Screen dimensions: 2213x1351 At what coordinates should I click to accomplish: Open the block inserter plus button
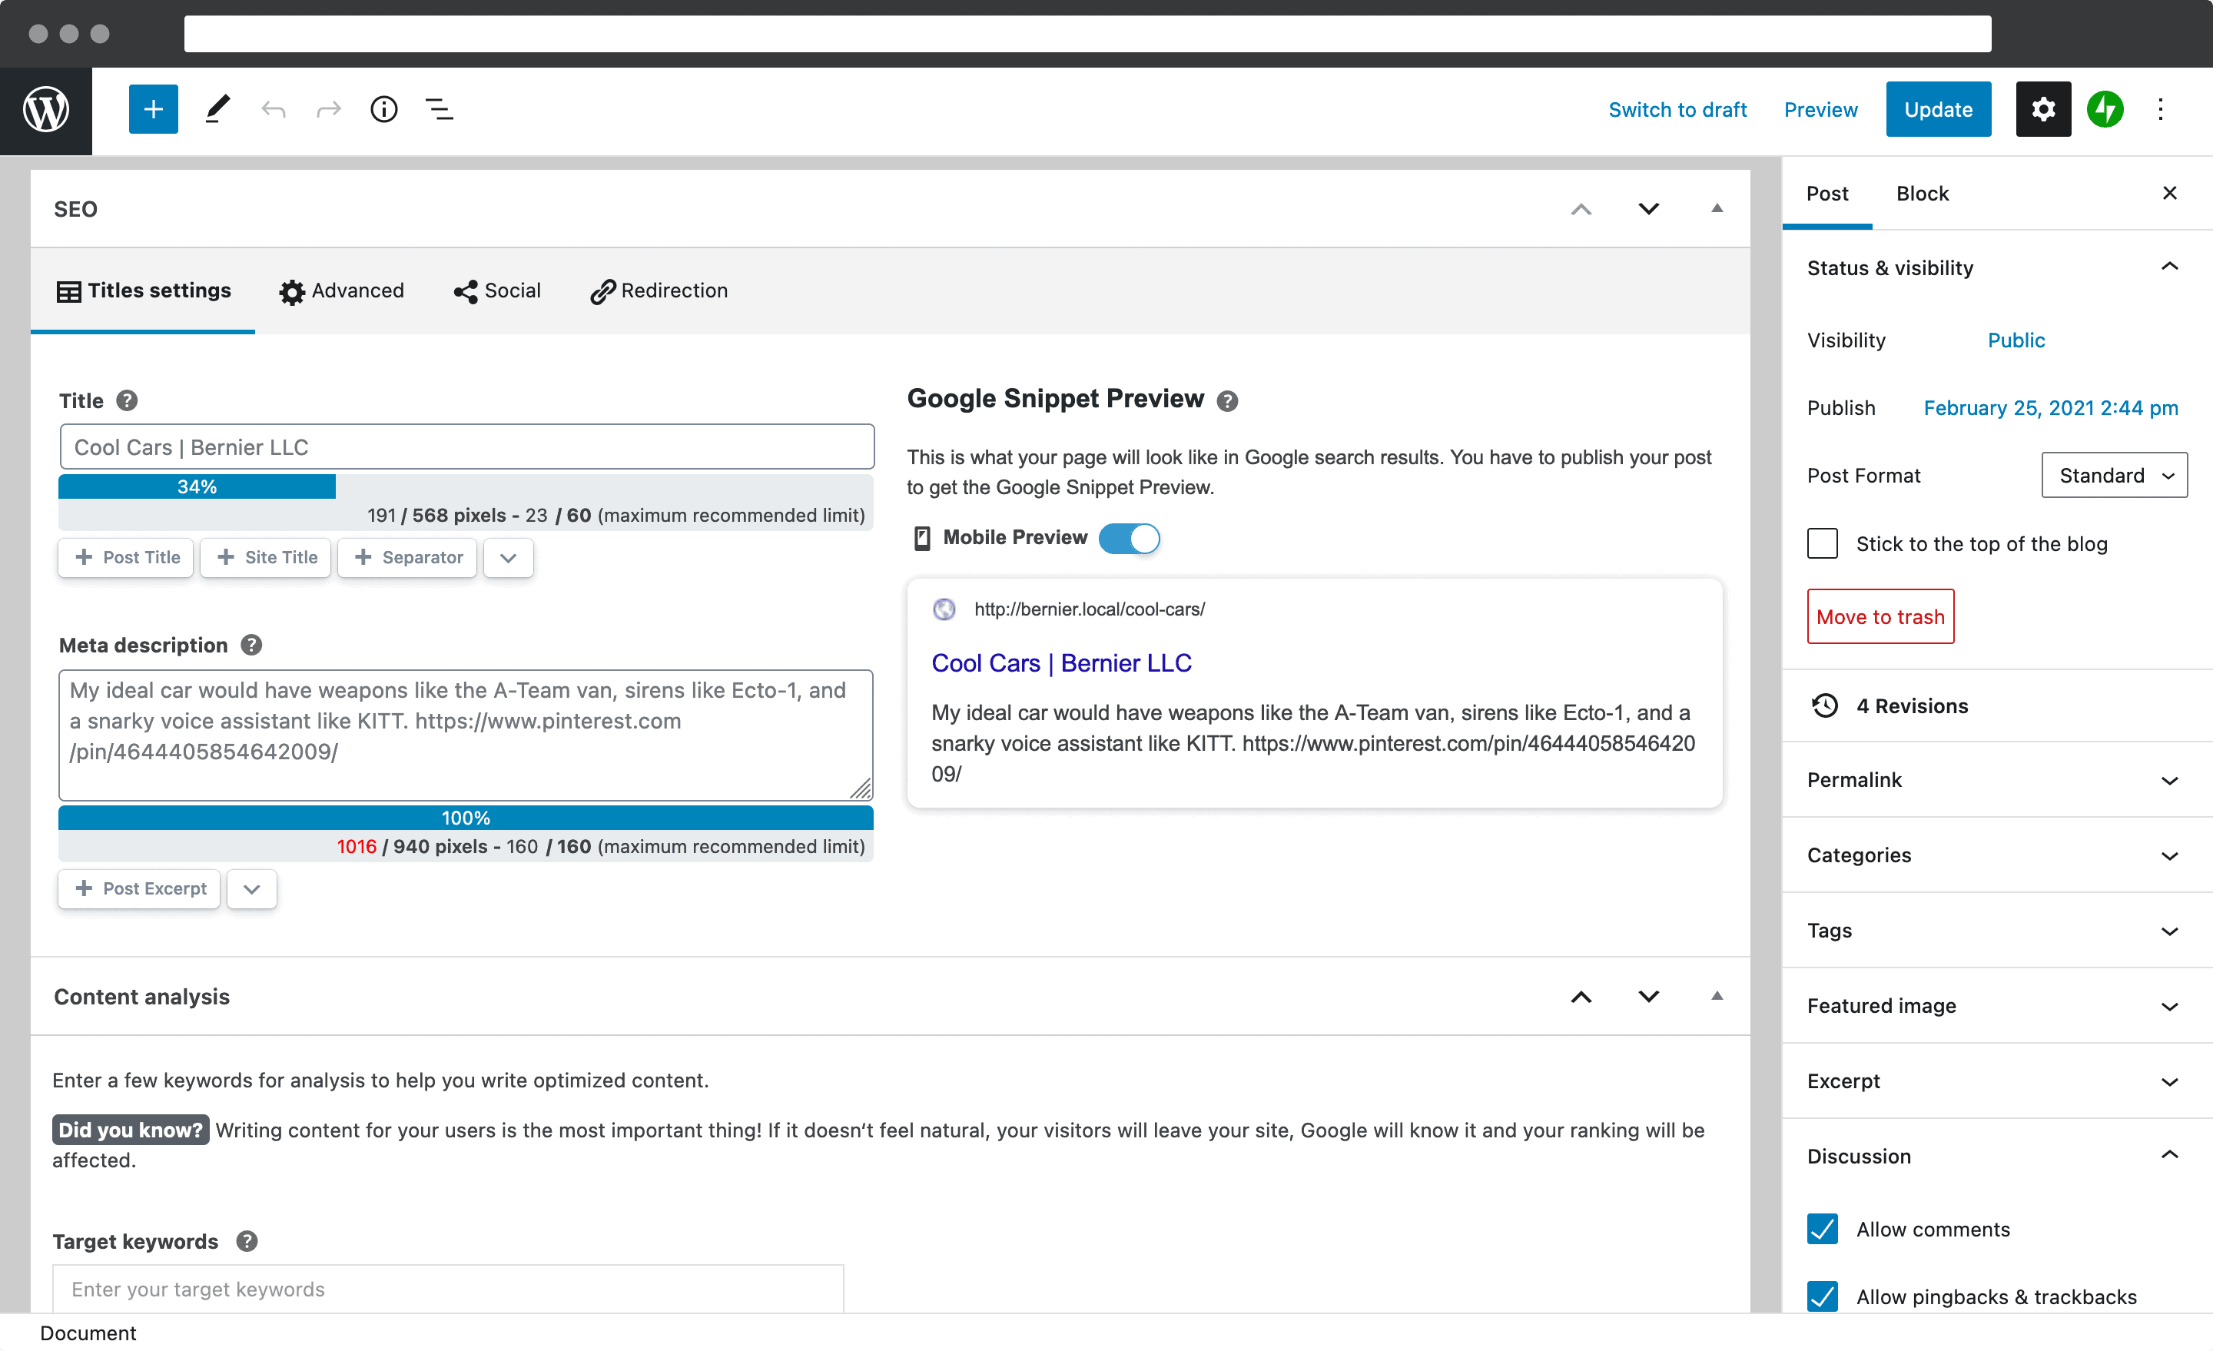click(x=154, y=110)
